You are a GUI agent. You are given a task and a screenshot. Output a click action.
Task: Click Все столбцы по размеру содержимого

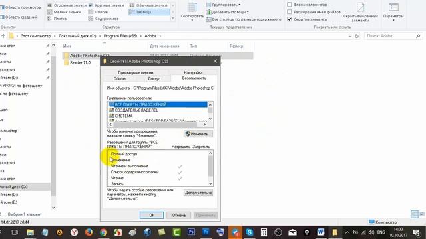pos(244,19)
